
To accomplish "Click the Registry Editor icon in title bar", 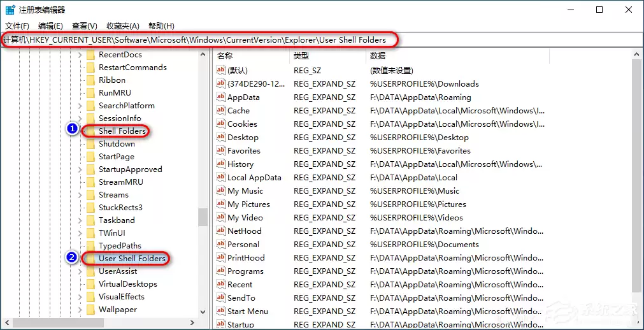I will [10, 10].
